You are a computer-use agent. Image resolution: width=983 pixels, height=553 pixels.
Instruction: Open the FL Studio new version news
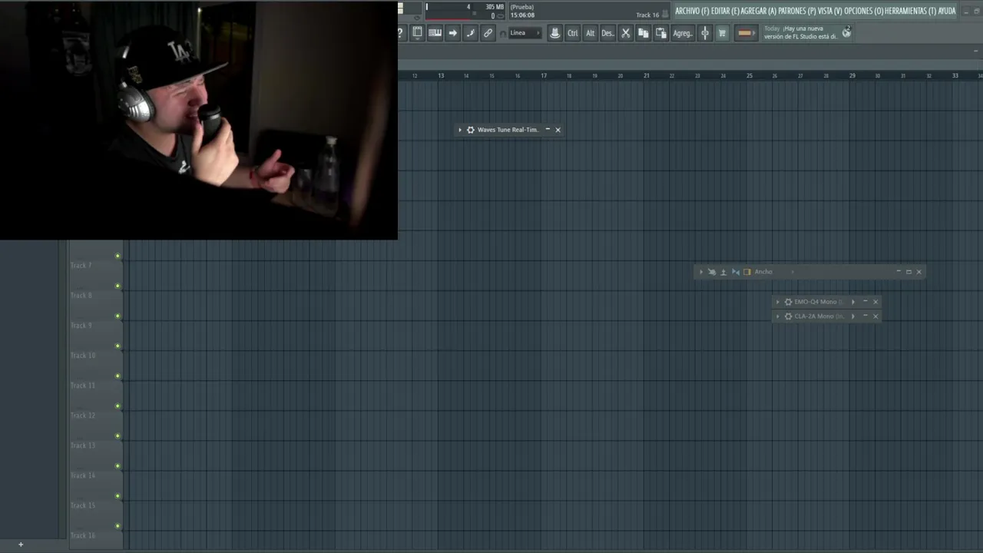(800, 32)
